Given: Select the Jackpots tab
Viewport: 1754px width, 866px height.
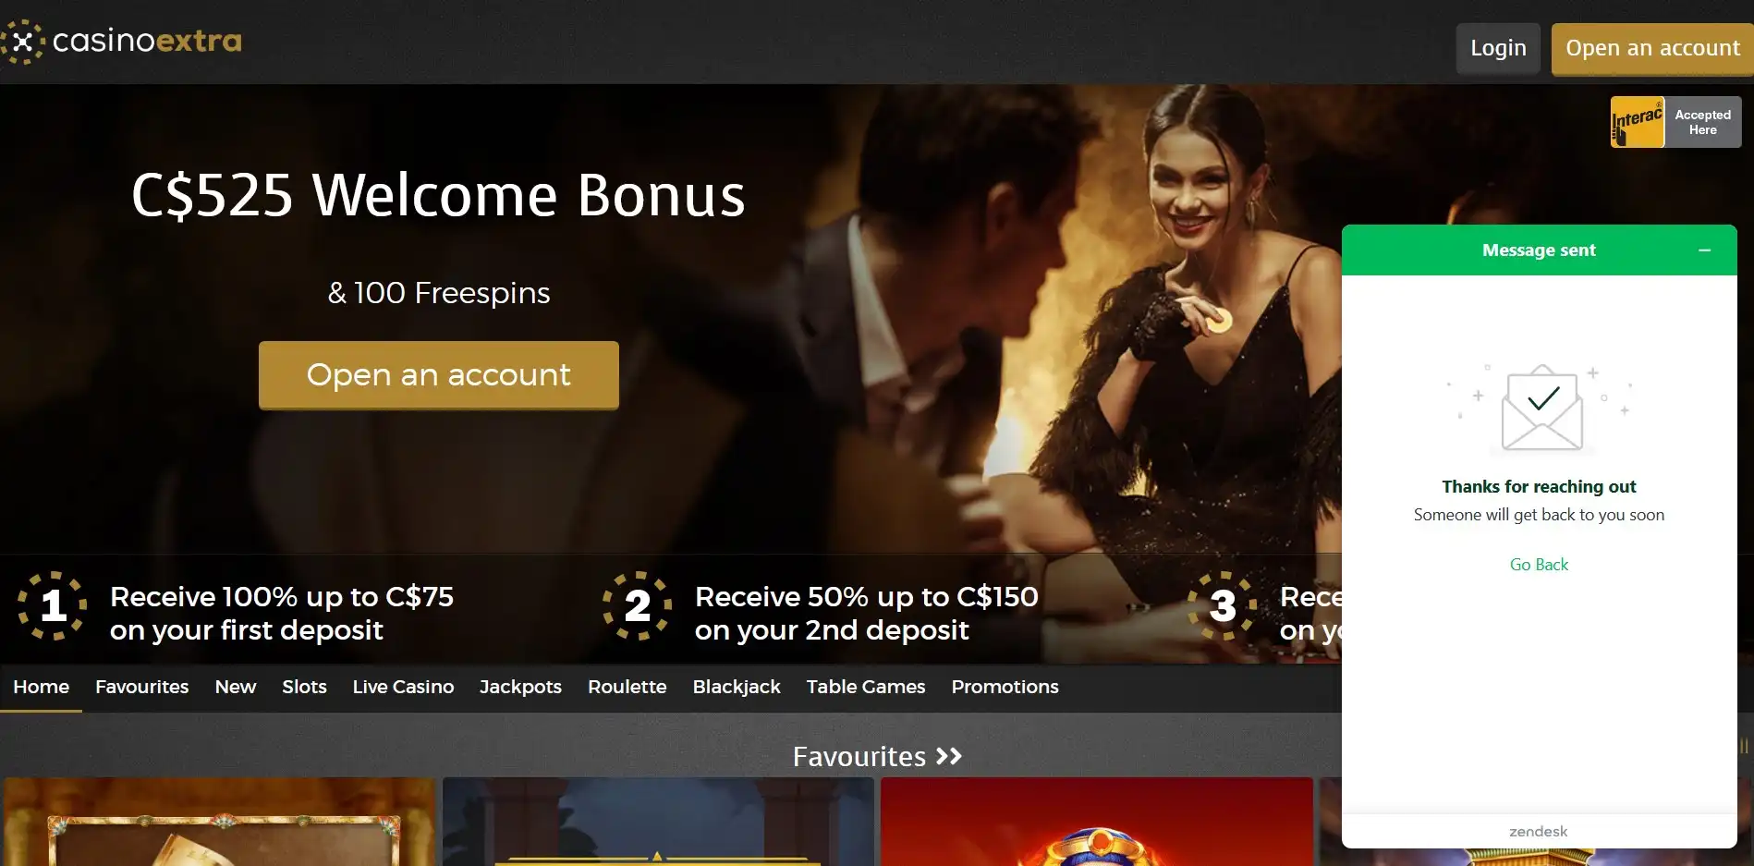Looking at the screenshot, I should pyautogui.click(x=520, y=687).
